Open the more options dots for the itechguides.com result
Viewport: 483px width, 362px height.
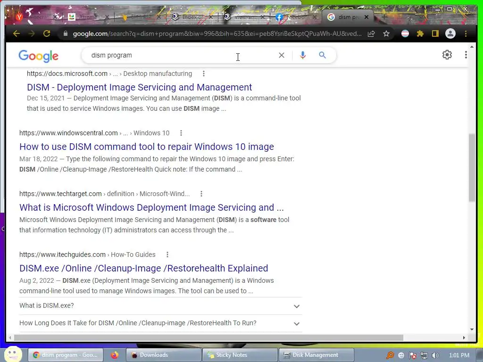167,255
